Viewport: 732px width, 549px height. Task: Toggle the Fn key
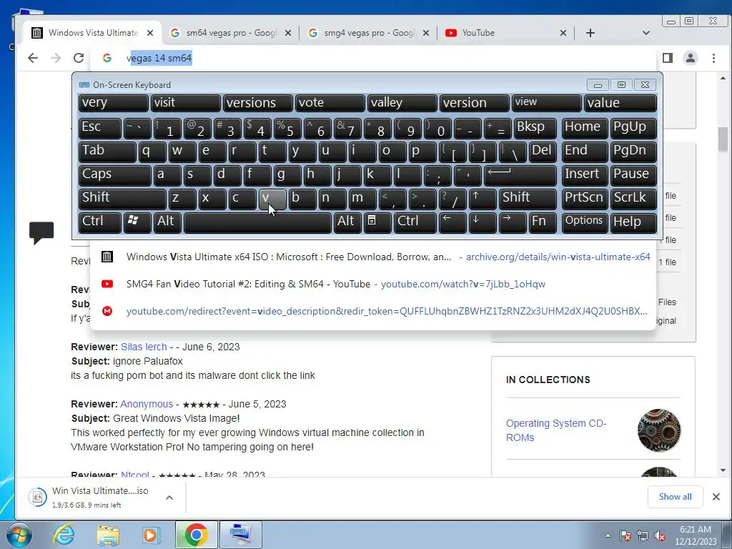543,222
